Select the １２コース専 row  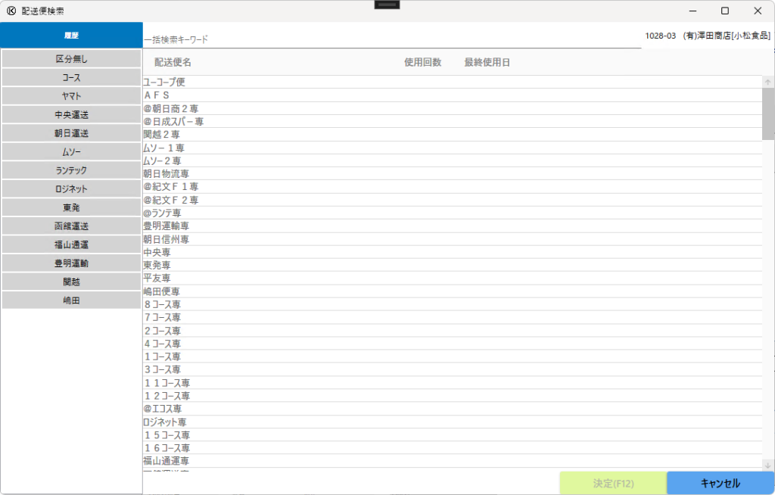pos(453,396)
